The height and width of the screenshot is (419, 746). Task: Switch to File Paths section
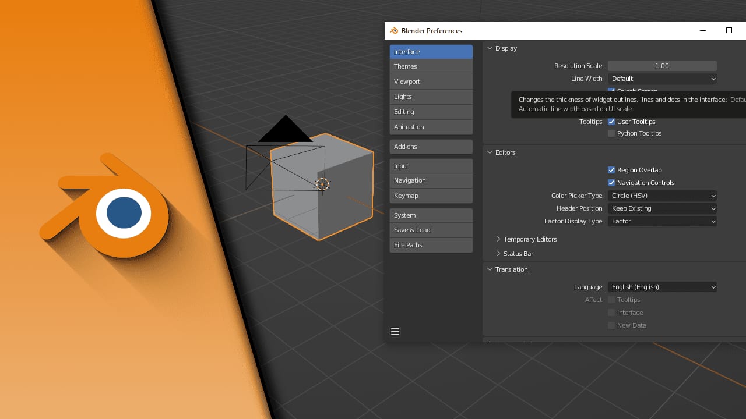(431, 245)
